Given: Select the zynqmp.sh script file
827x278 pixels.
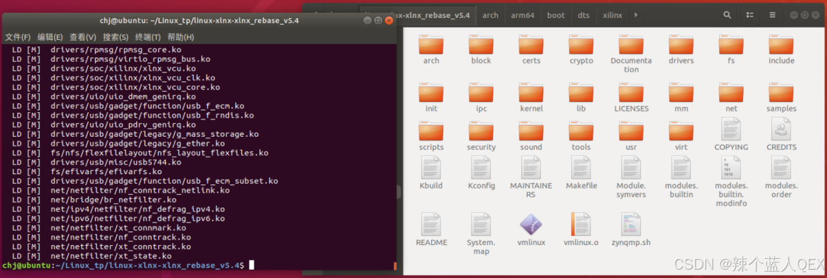Looking at the screenshot, I should point(631,230).
